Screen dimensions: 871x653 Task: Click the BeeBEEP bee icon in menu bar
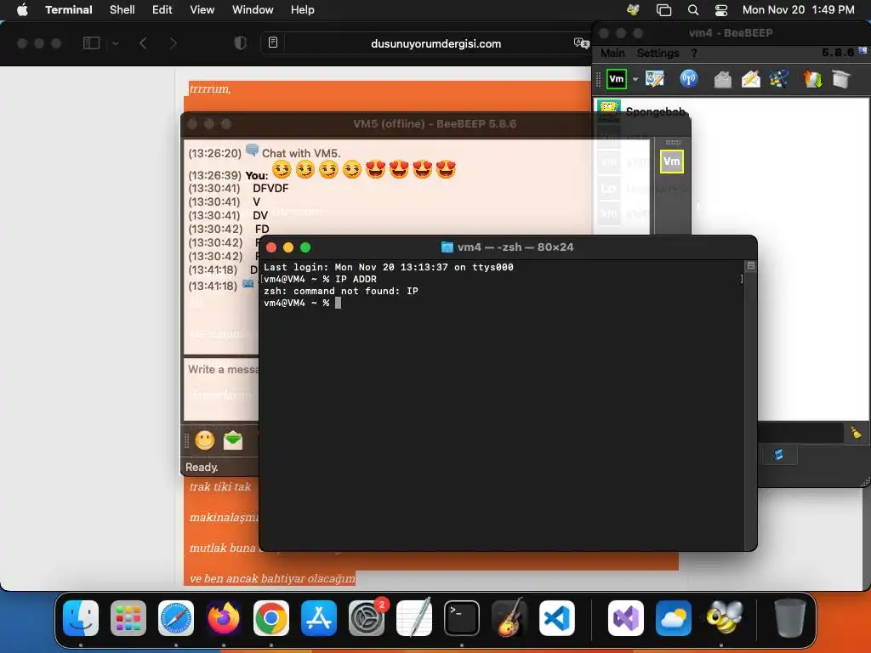(633, 10)
